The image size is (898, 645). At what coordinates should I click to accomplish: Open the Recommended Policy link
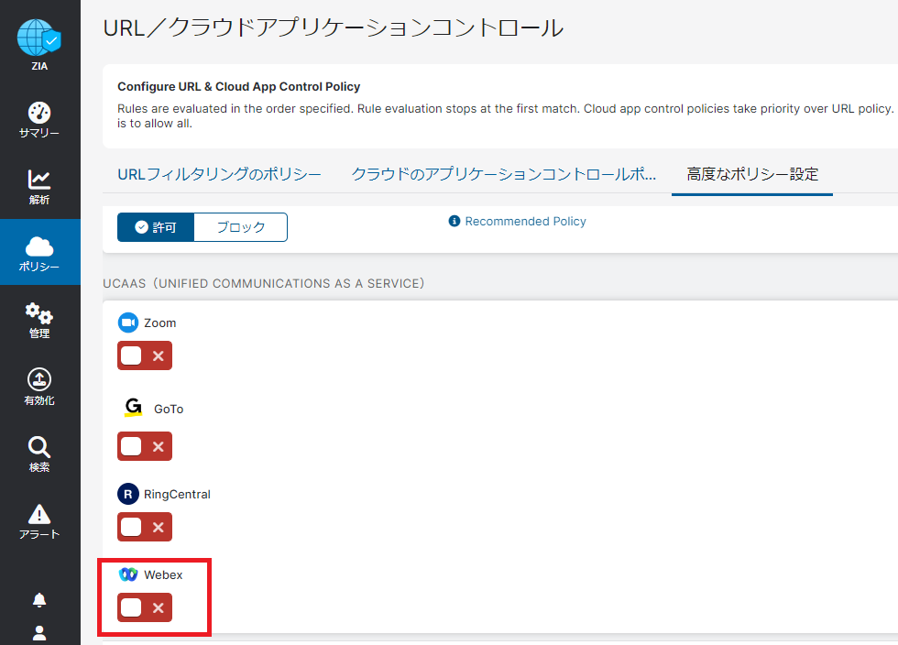(525, 221)
